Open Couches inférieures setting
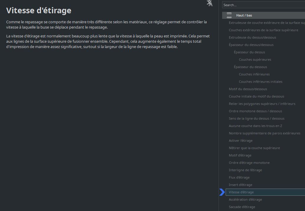This screenshot has width=305, height=211. tap(254, 75)
